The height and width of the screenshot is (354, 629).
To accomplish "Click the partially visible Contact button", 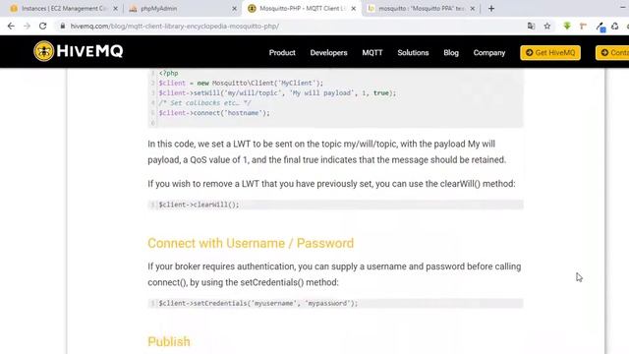I will tap(612, 52).
